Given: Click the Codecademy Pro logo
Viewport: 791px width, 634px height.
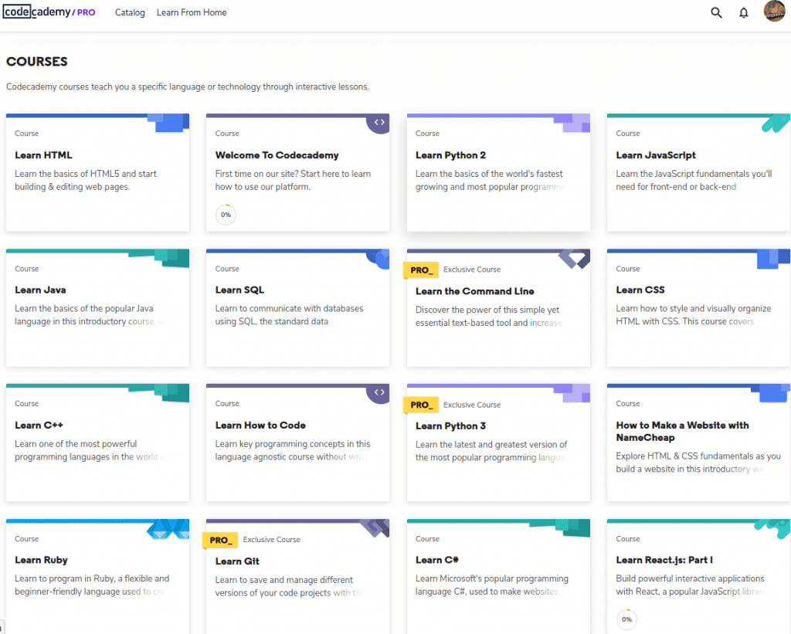Looking at the screenshot, I should tap(49, 12).
